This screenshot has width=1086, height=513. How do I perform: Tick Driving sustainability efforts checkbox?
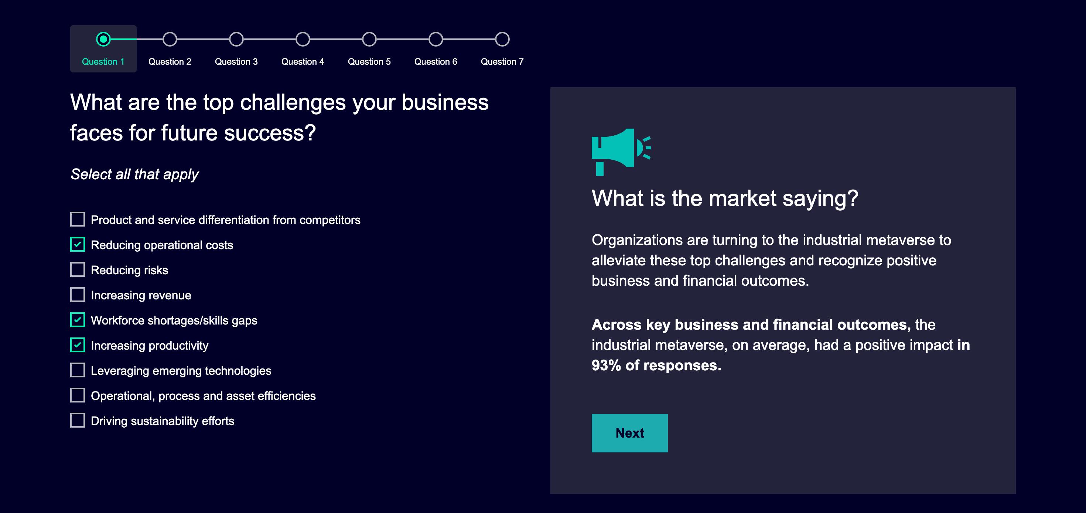78,420
